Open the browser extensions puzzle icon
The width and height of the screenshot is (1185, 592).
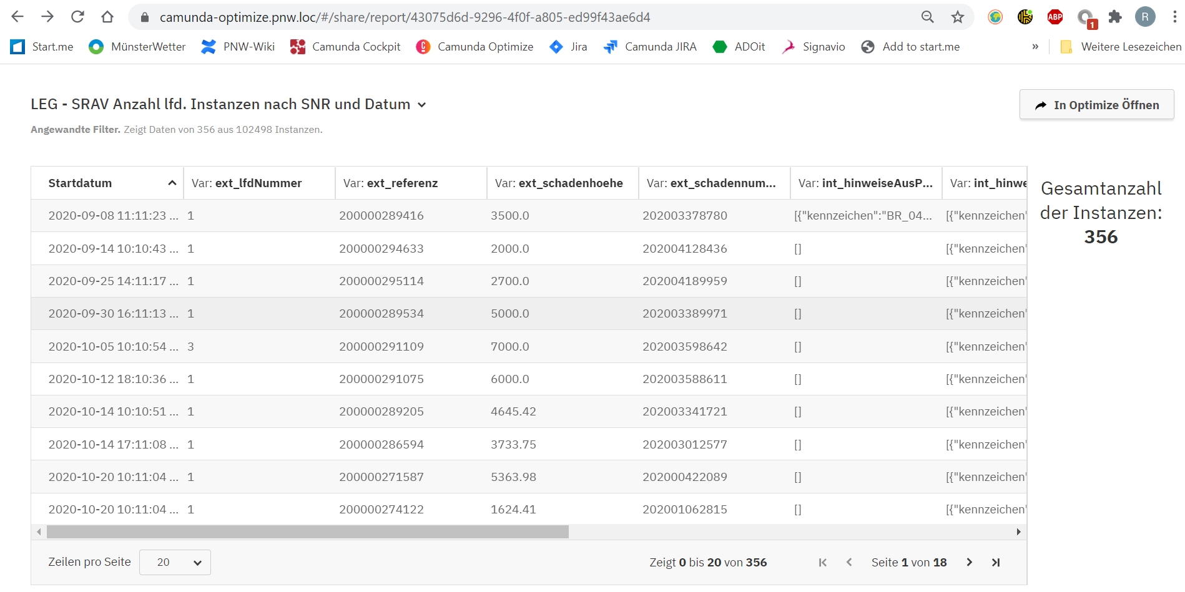pyautogui.click(x=1115, y=17)
